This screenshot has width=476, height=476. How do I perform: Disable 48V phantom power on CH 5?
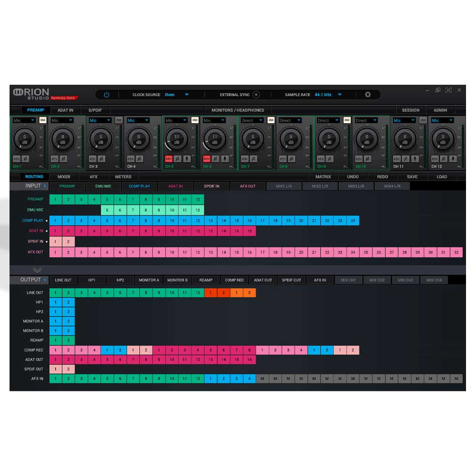coord(169,159)
